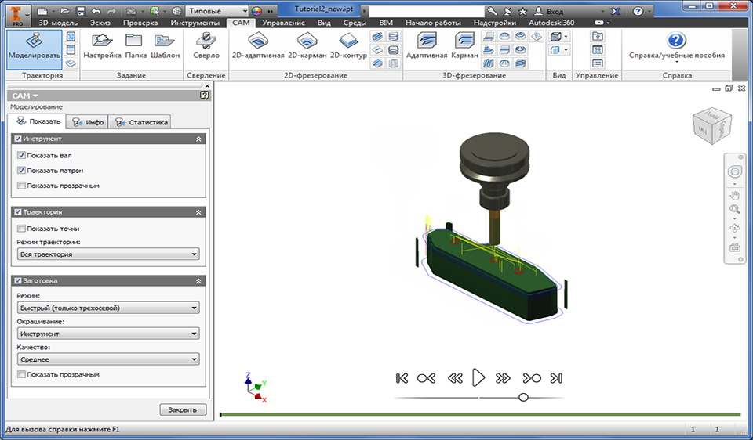Open the Типовые material dropdown
The width and height of the screenshot is (753, 440).
(217, 11)
